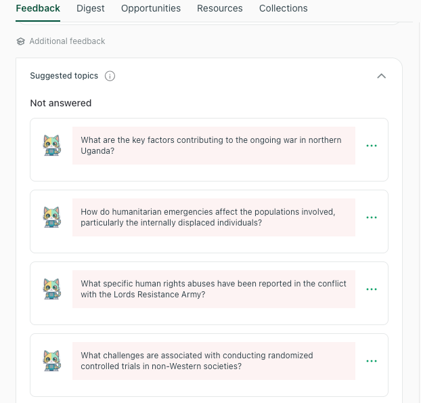Select the question about Lords Resistance Army abuses
Image resolution: width=421 pixels, height=403 pixels.
(x=214, y=289)
